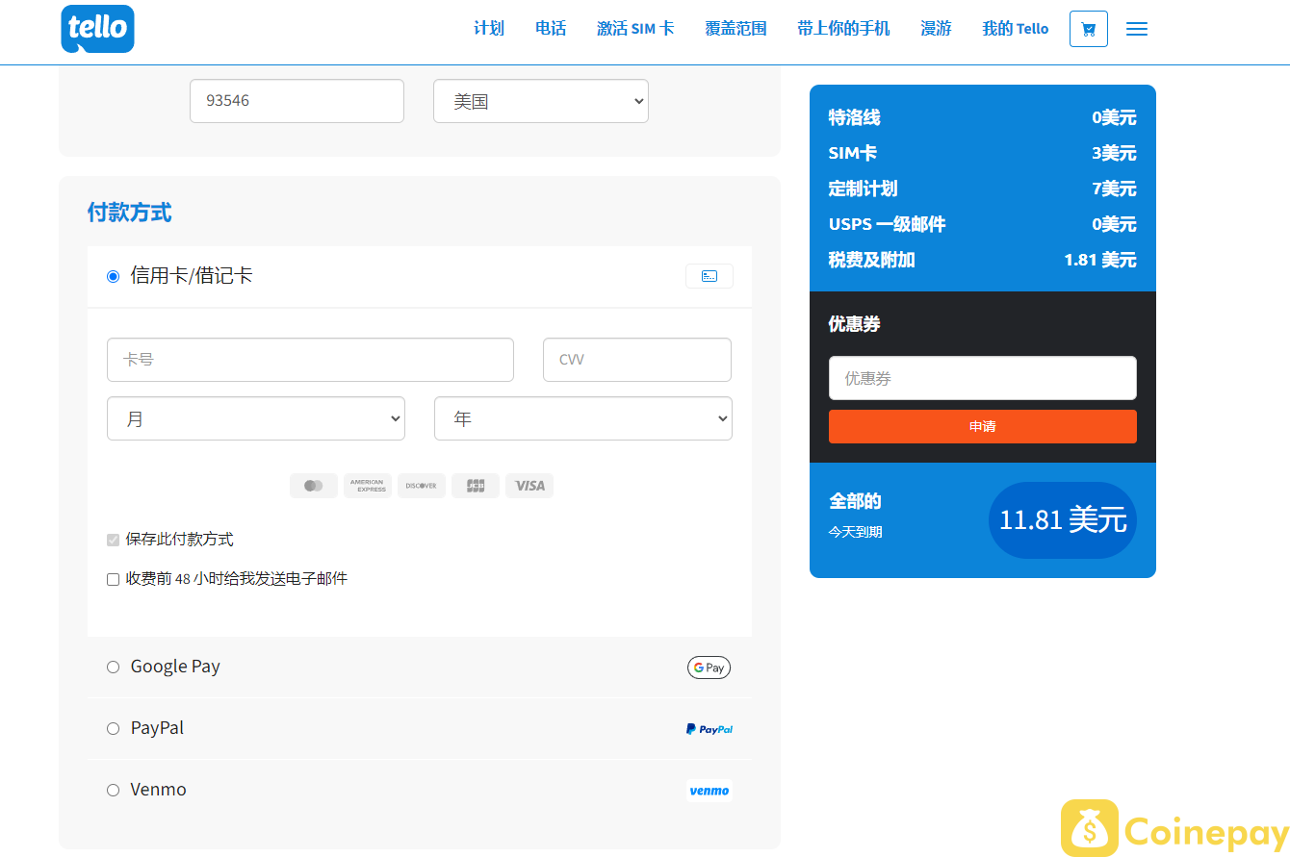Select the 信用卡/借记卡 radio button
Screen dimensions: 1290x857
113,276
